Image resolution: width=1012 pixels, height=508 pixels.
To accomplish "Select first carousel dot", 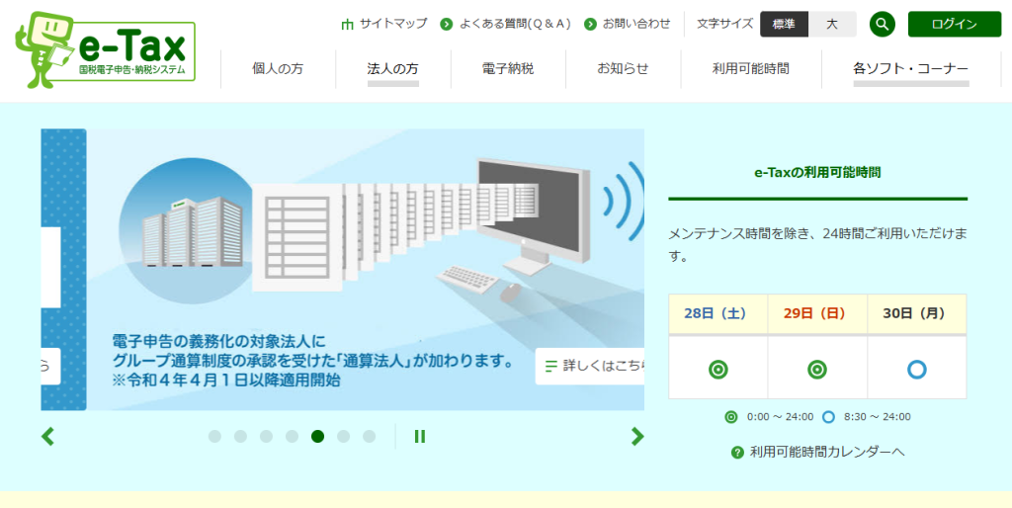I will (x=214, y=437).
